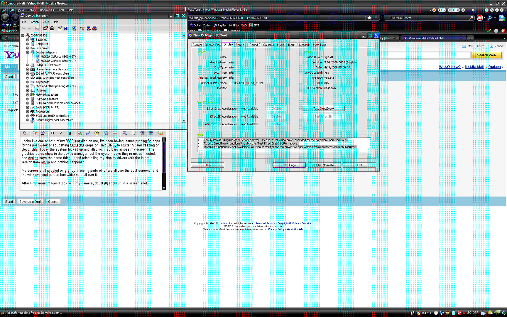The height and width of the screenshot is (317, 507).
Task: Click the spell check icon in compose toolbar
Action: (25, 133)
